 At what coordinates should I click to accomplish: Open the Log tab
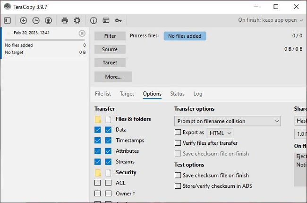click(x=198, y=94)
